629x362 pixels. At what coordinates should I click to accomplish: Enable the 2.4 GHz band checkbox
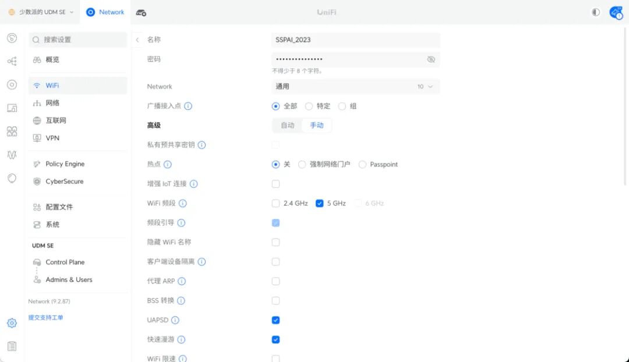point(275,203)
